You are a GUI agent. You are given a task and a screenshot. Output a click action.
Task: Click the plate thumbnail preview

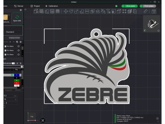click(152, 24)
